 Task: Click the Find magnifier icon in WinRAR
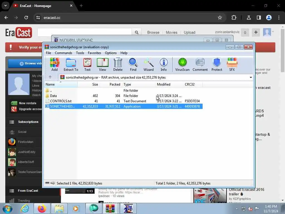click(x=133, y=64)
